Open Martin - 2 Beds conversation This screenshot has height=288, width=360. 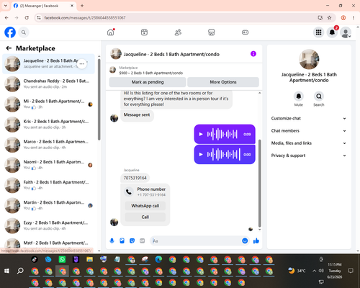(x=48, y=205)
